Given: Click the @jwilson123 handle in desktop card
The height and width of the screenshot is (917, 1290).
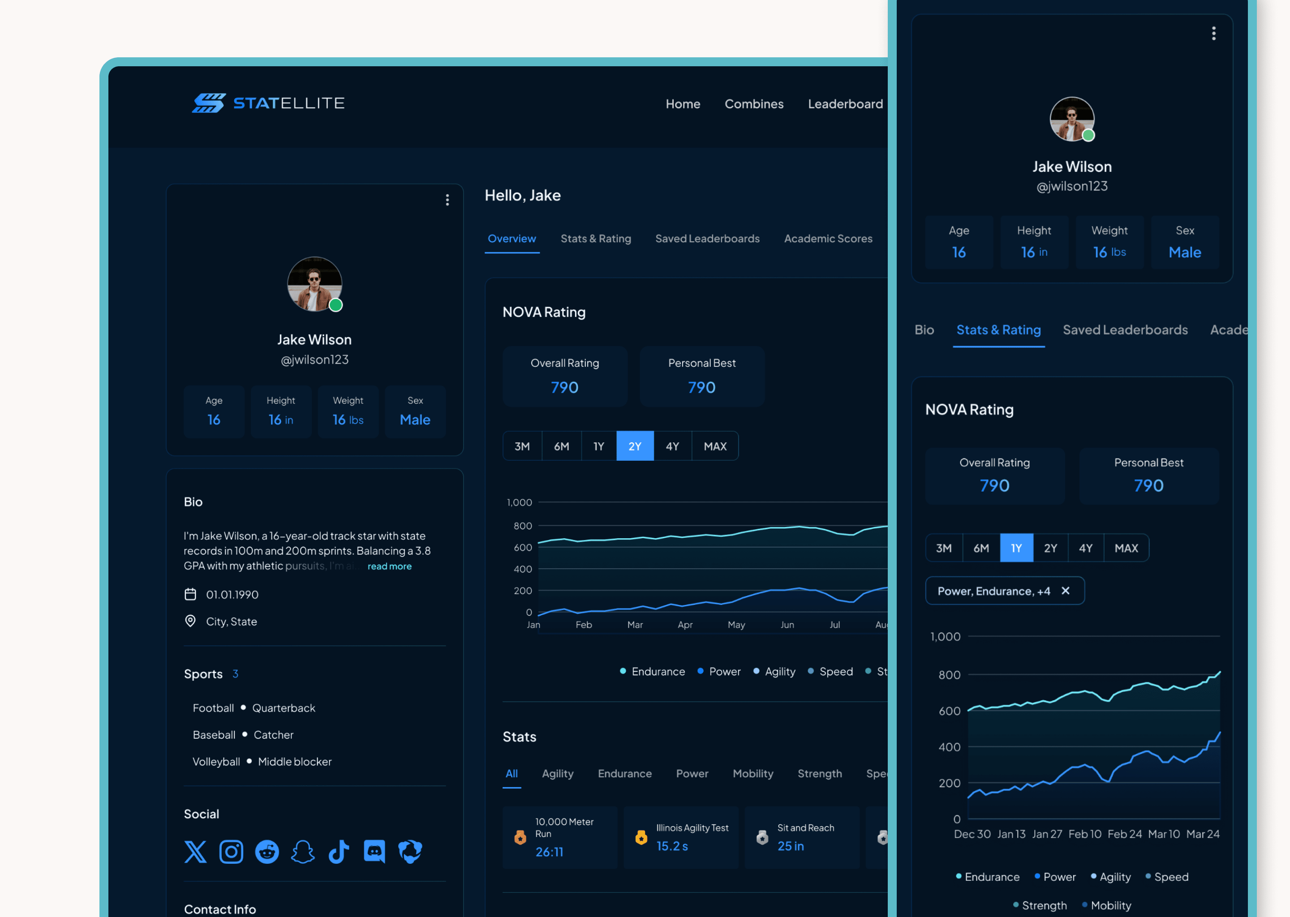Looking at the screenshot, I should coord(314,360).
